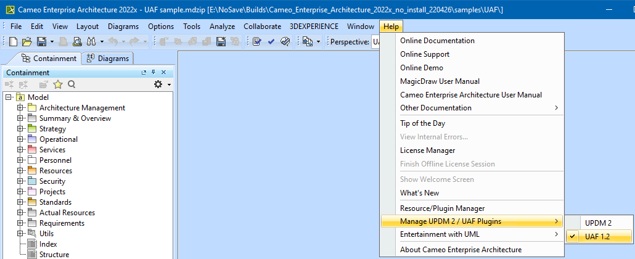The width and height of the screenshot is (635, 259).
Task: Click the Index table icon in tree
Action: pos(33,244)
